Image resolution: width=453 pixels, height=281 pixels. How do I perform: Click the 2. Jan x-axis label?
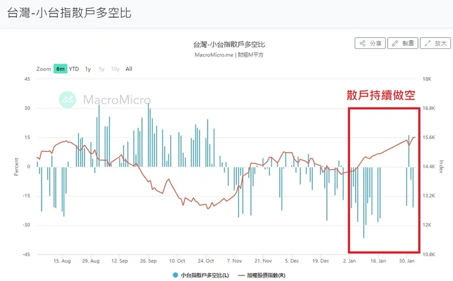[x=350, y=261]
